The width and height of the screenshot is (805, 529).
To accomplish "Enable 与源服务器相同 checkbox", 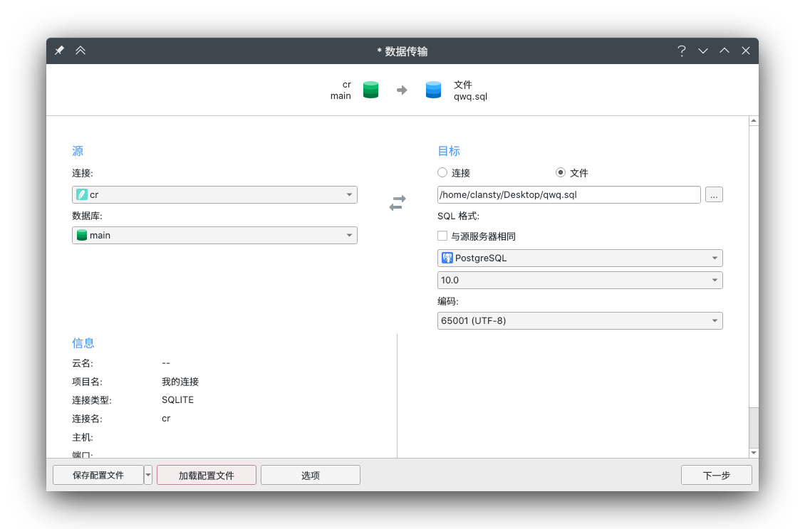I will 442,236.
